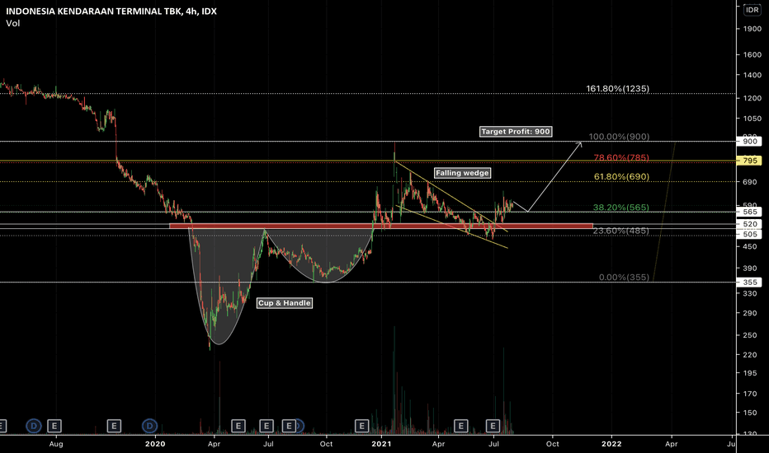Screen dimensions: 769x453
Task: Click the 2022 label on time axis
Action: [x=611, y=444]
